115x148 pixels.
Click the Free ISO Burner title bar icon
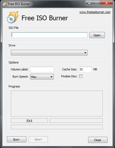click(5, 4)
